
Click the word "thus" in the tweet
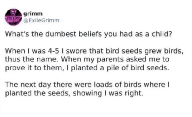click(13, 59)
